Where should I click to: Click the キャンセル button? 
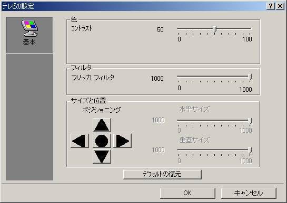pos(249,193)
